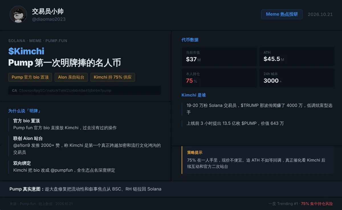The image size is (342, 210).
Task: Click the 策略提示 strategy note box
Action: point(258,160)
